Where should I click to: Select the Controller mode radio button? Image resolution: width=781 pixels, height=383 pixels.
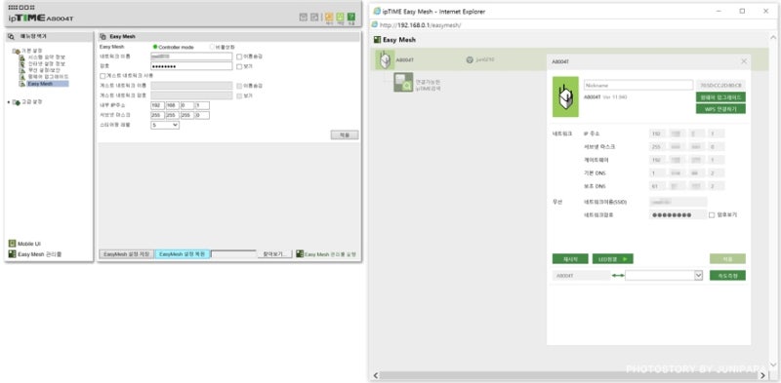point(155,47)
